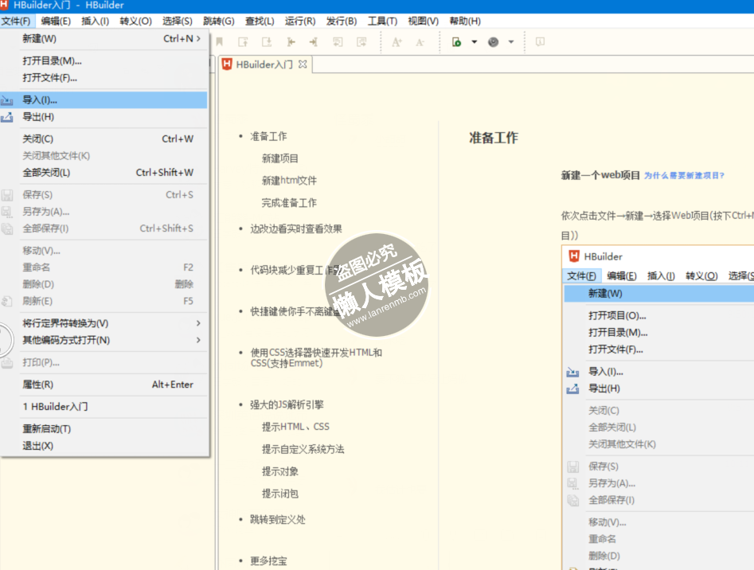
Task: Go to 准备工作 in the tutorial outline
Action: [x=268, y=136]
